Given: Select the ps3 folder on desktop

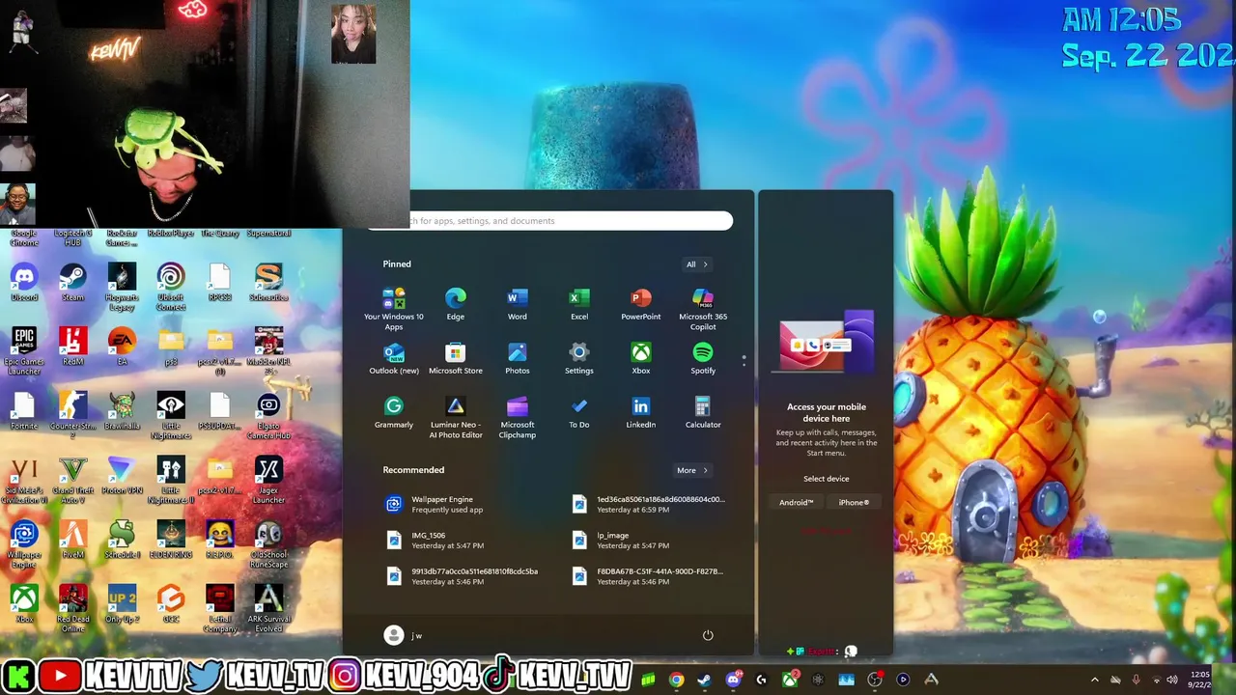Looking at the screenshot, I should [x=171, y=346].
